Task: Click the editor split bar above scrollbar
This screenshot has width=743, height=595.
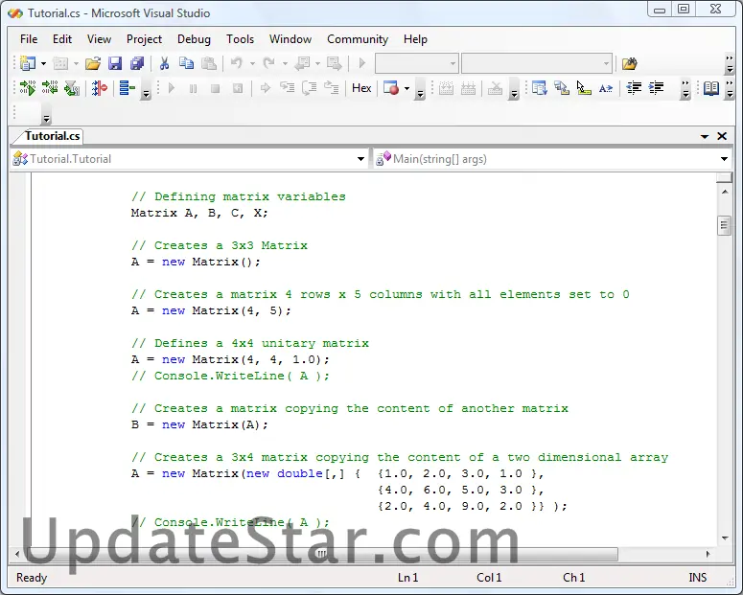Action: point(725,177)
